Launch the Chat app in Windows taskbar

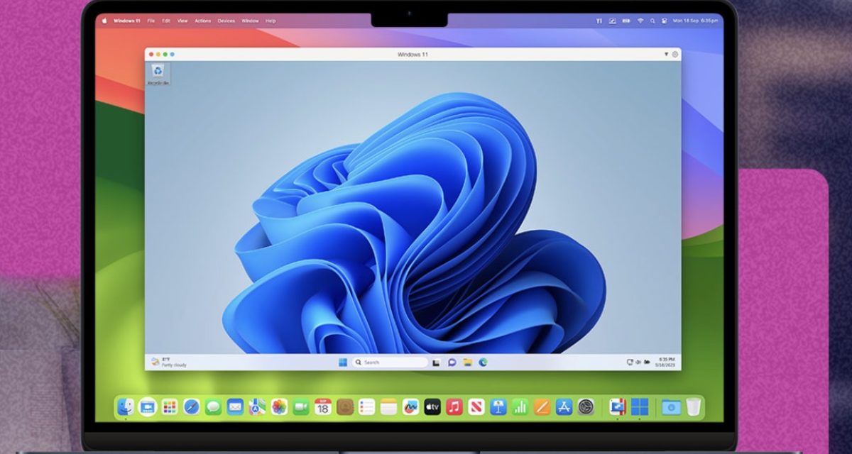click(452, 362)
